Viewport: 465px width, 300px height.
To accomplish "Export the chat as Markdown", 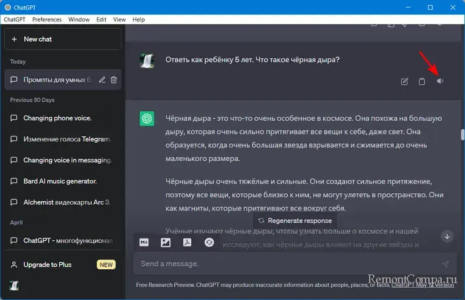I will [x=145, y=243].
